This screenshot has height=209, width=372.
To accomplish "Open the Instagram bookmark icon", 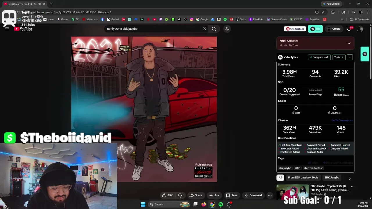I will (192, 19).
